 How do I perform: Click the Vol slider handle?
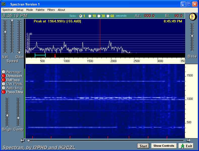coord(5,32)
